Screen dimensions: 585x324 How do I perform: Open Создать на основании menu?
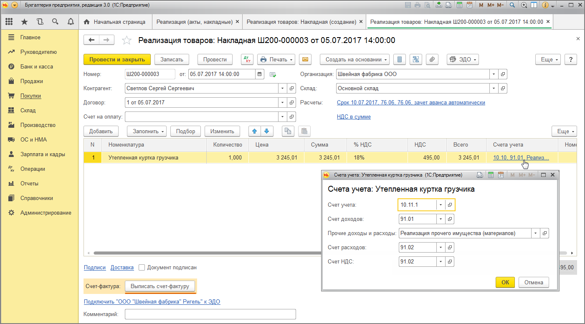[355, 60]
